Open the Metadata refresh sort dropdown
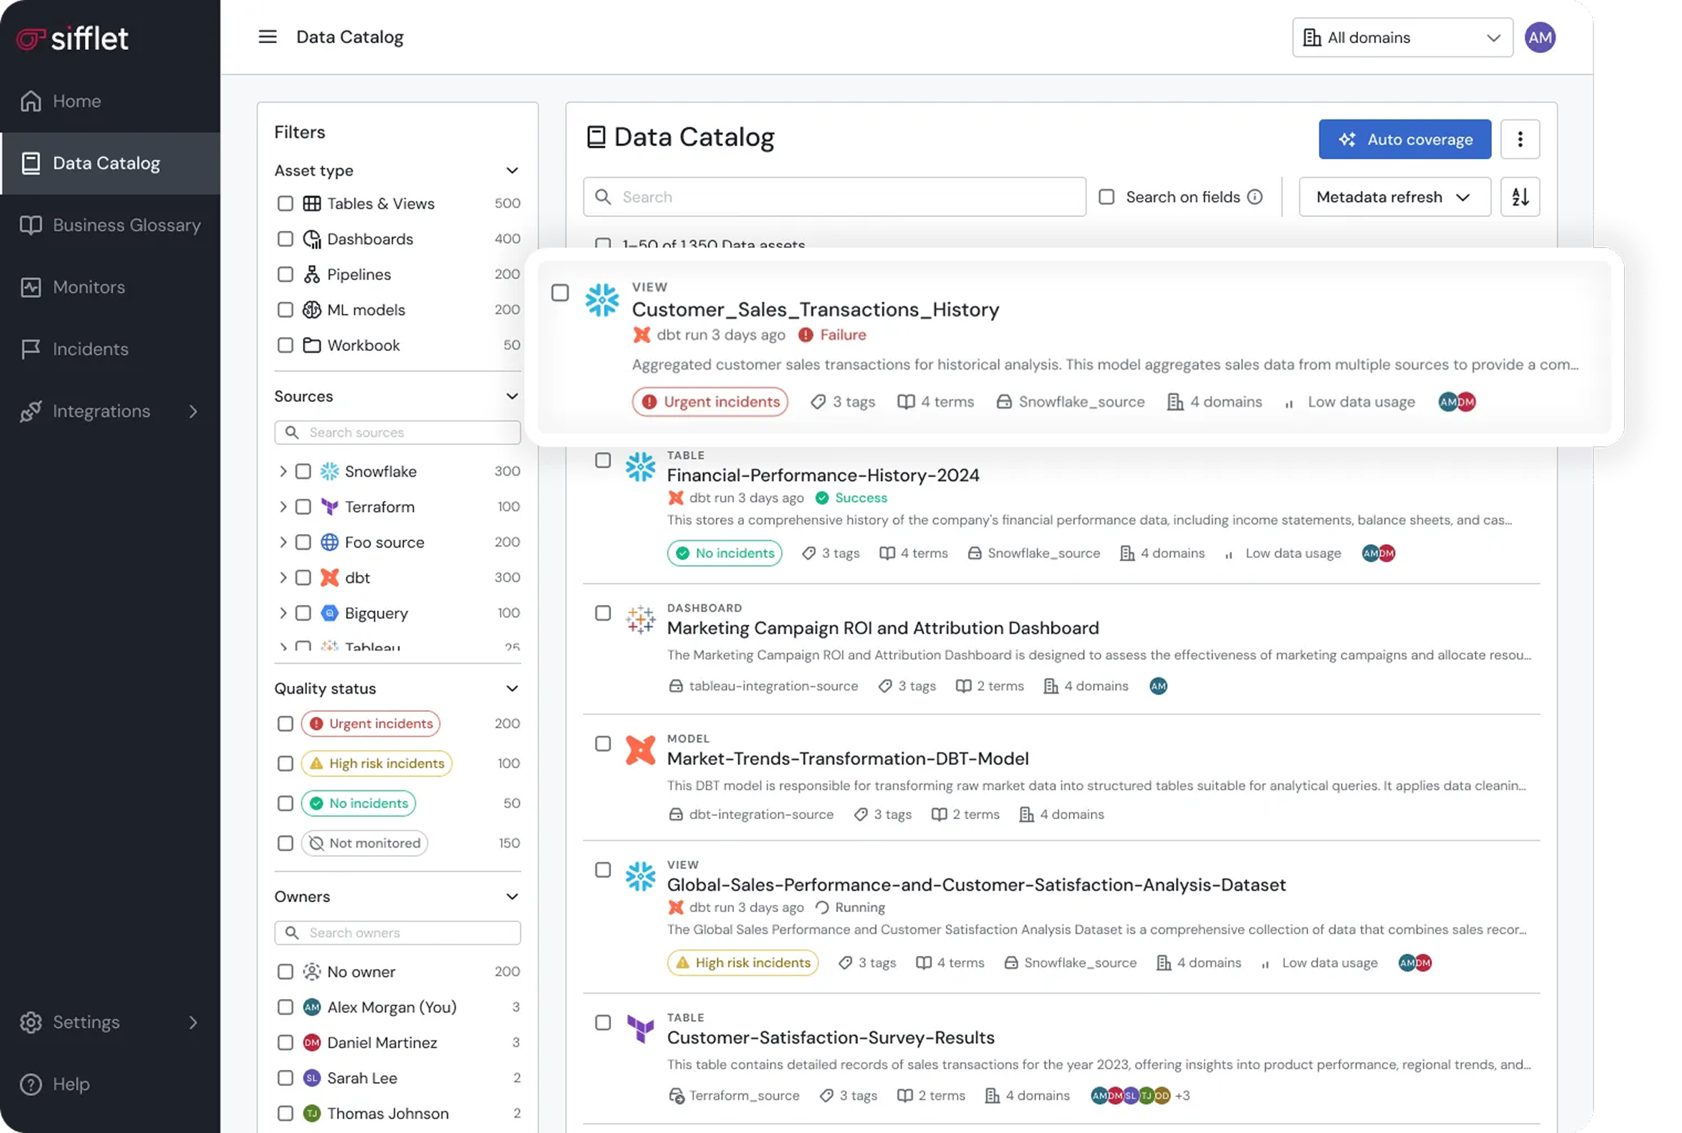Screen dimensions: 1682x1133 point(1393,197)
